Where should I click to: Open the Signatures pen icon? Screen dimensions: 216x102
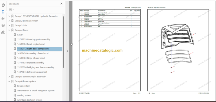3,32
